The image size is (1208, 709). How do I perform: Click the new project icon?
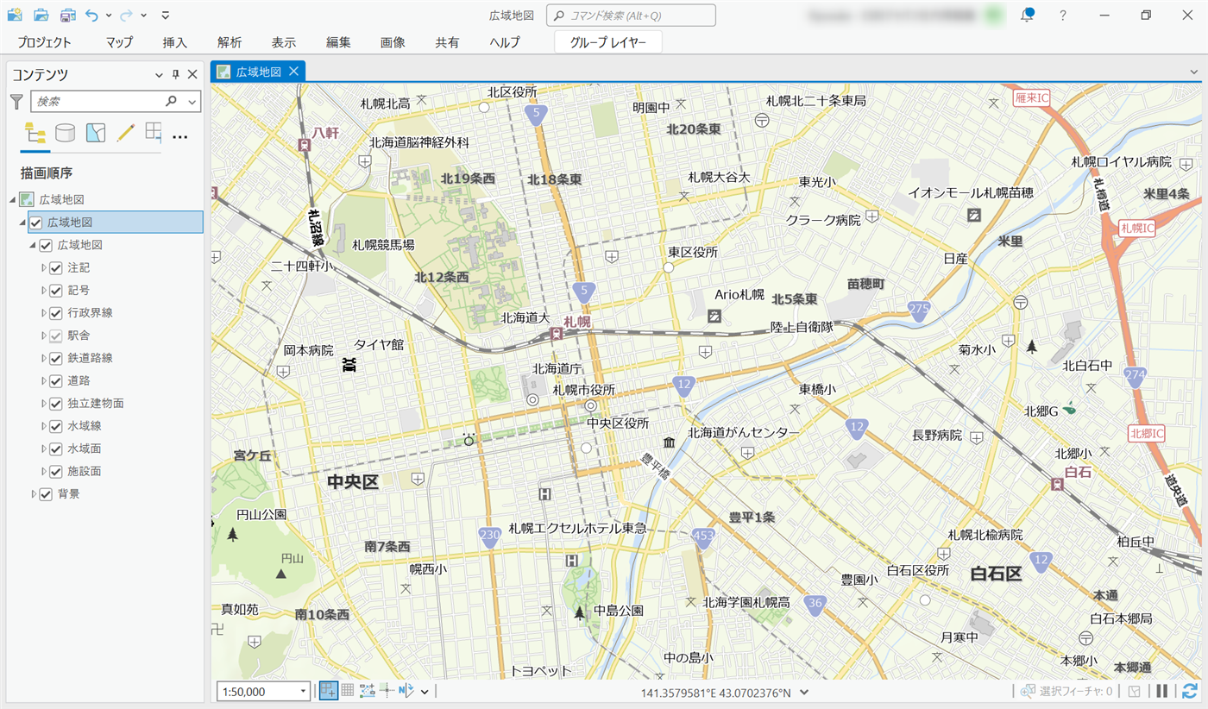pos(15,15)
